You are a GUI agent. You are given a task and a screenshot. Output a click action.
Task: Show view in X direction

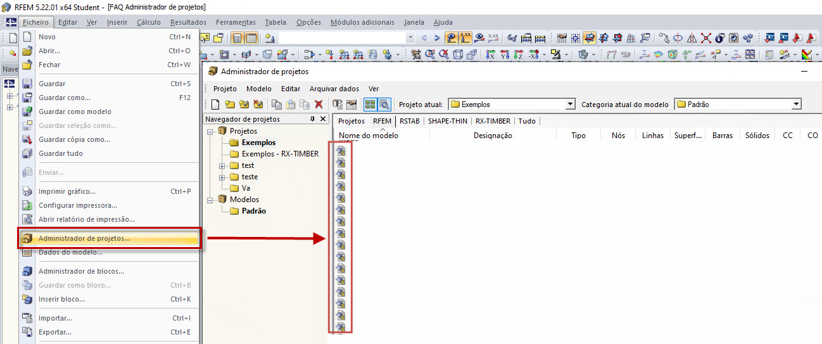click(490, 55)
